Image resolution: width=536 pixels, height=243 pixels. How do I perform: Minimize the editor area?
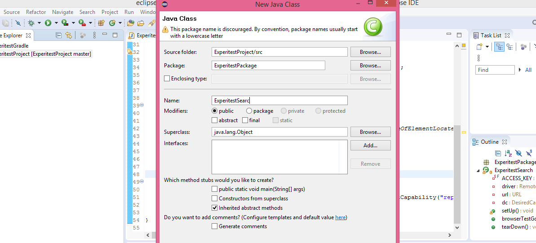click(x=449, y=34)
